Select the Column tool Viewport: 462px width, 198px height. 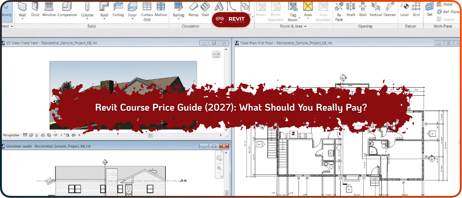[87, 9]
